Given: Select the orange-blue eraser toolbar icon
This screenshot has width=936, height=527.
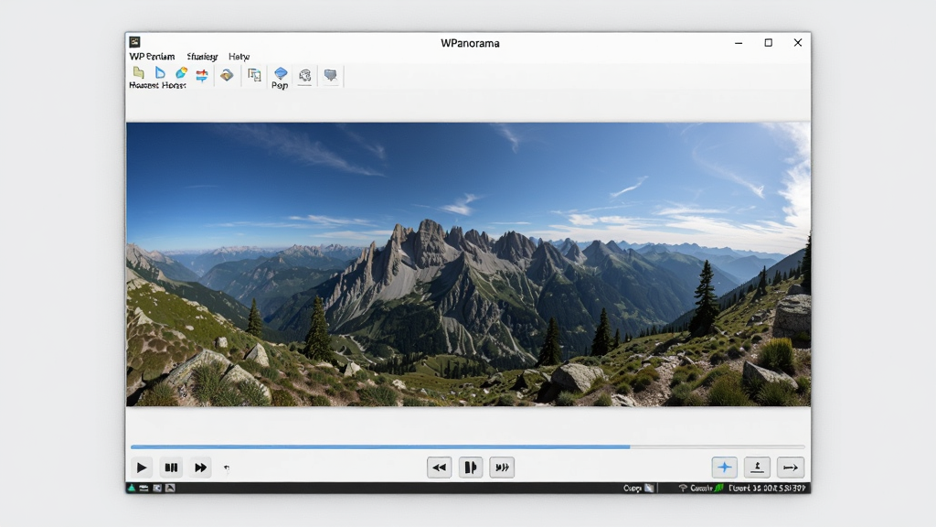Looking at the screenshot, I should pyautogui.click(x=181, y=73).
